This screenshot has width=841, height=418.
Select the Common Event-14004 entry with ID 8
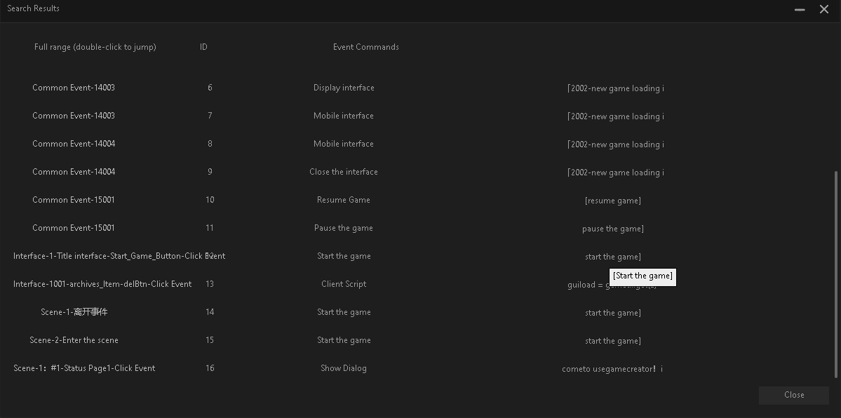74,144
